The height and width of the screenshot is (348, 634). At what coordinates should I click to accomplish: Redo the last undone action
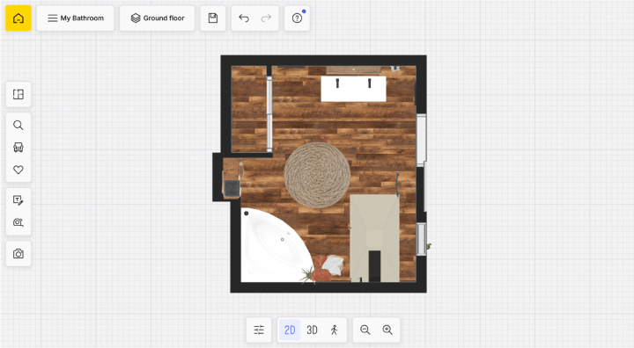[266, 18]
